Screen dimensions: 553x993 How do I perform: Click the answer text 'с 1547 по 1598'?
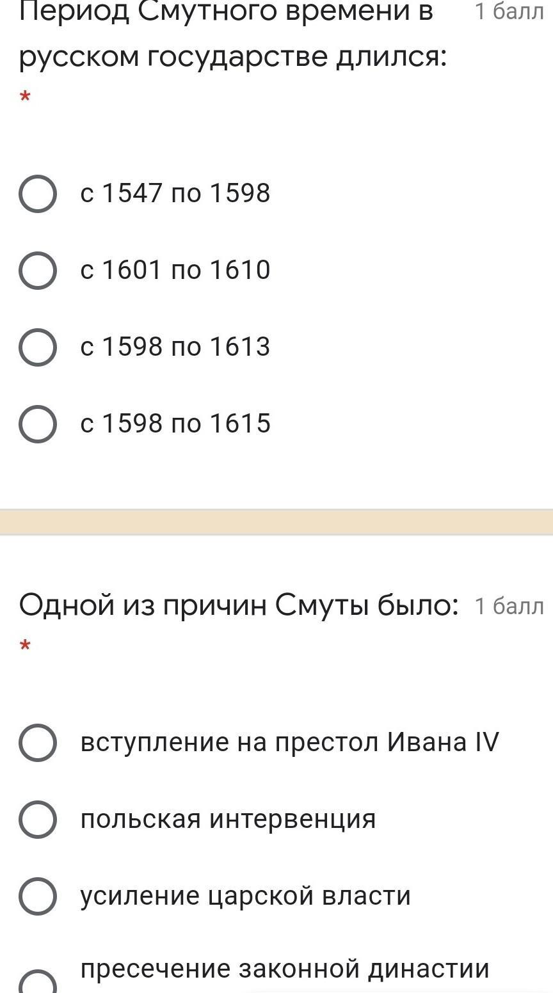coord(175,193)
